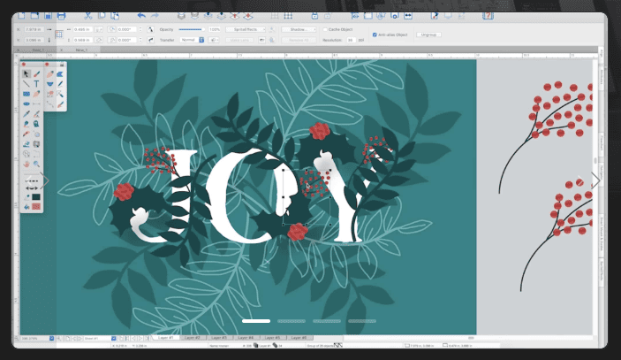Click the Remove All button
This screenshot has height=360, width=621.
tap(299, 40)
